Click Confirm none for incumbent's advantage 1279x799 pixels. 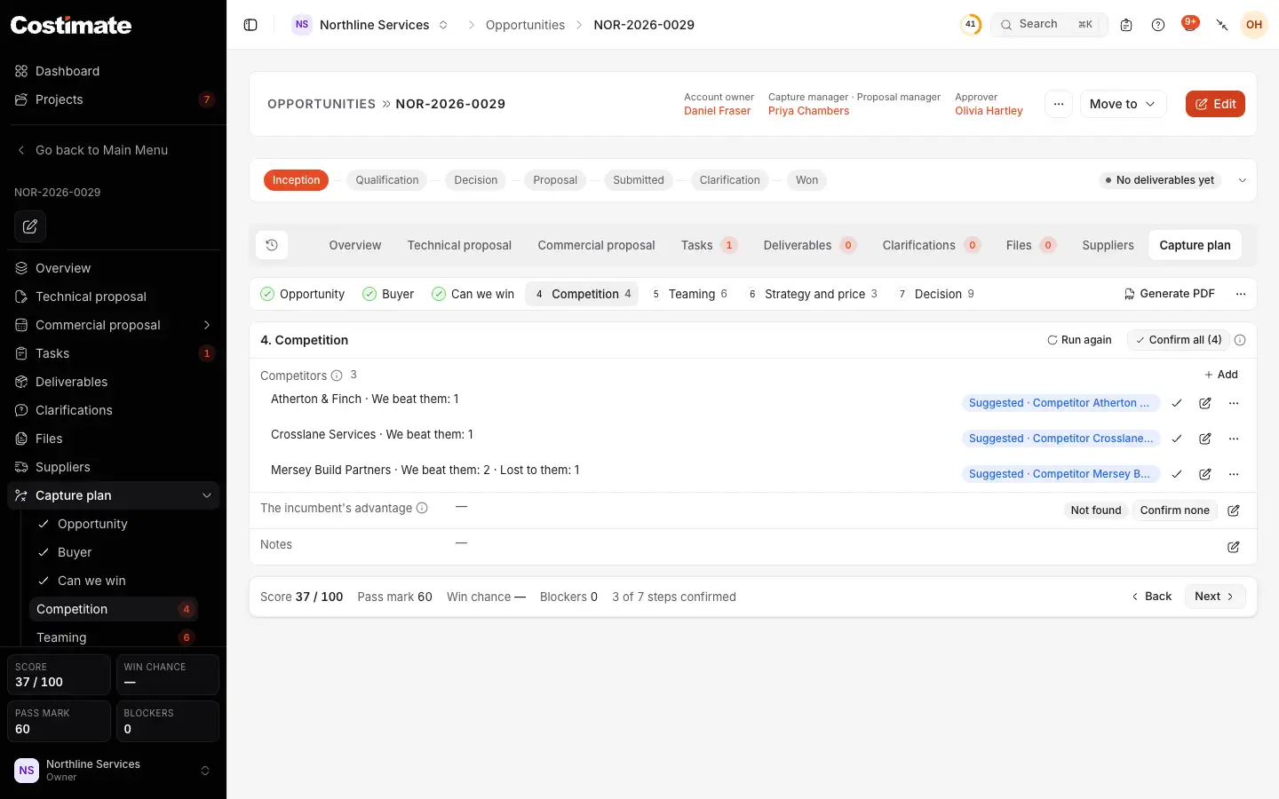tap(1174, 510)
